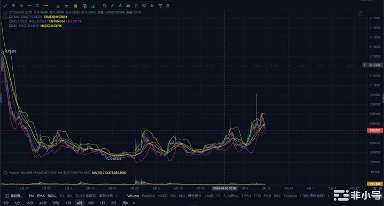Image resolution: width=384 pixels, height=206 pixels.
Task: Toggle the BOLL main indicator
Action: tap(52, 196)
